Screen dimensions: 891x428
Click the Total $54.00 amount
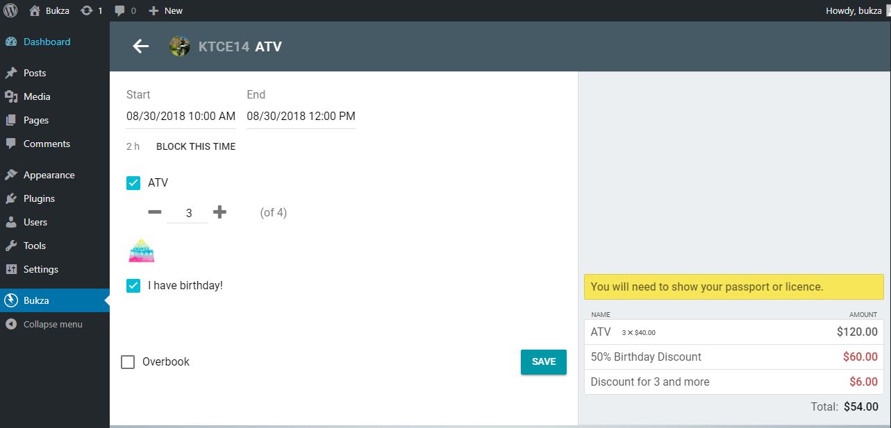pyautogui.click(x=861, y=407)
